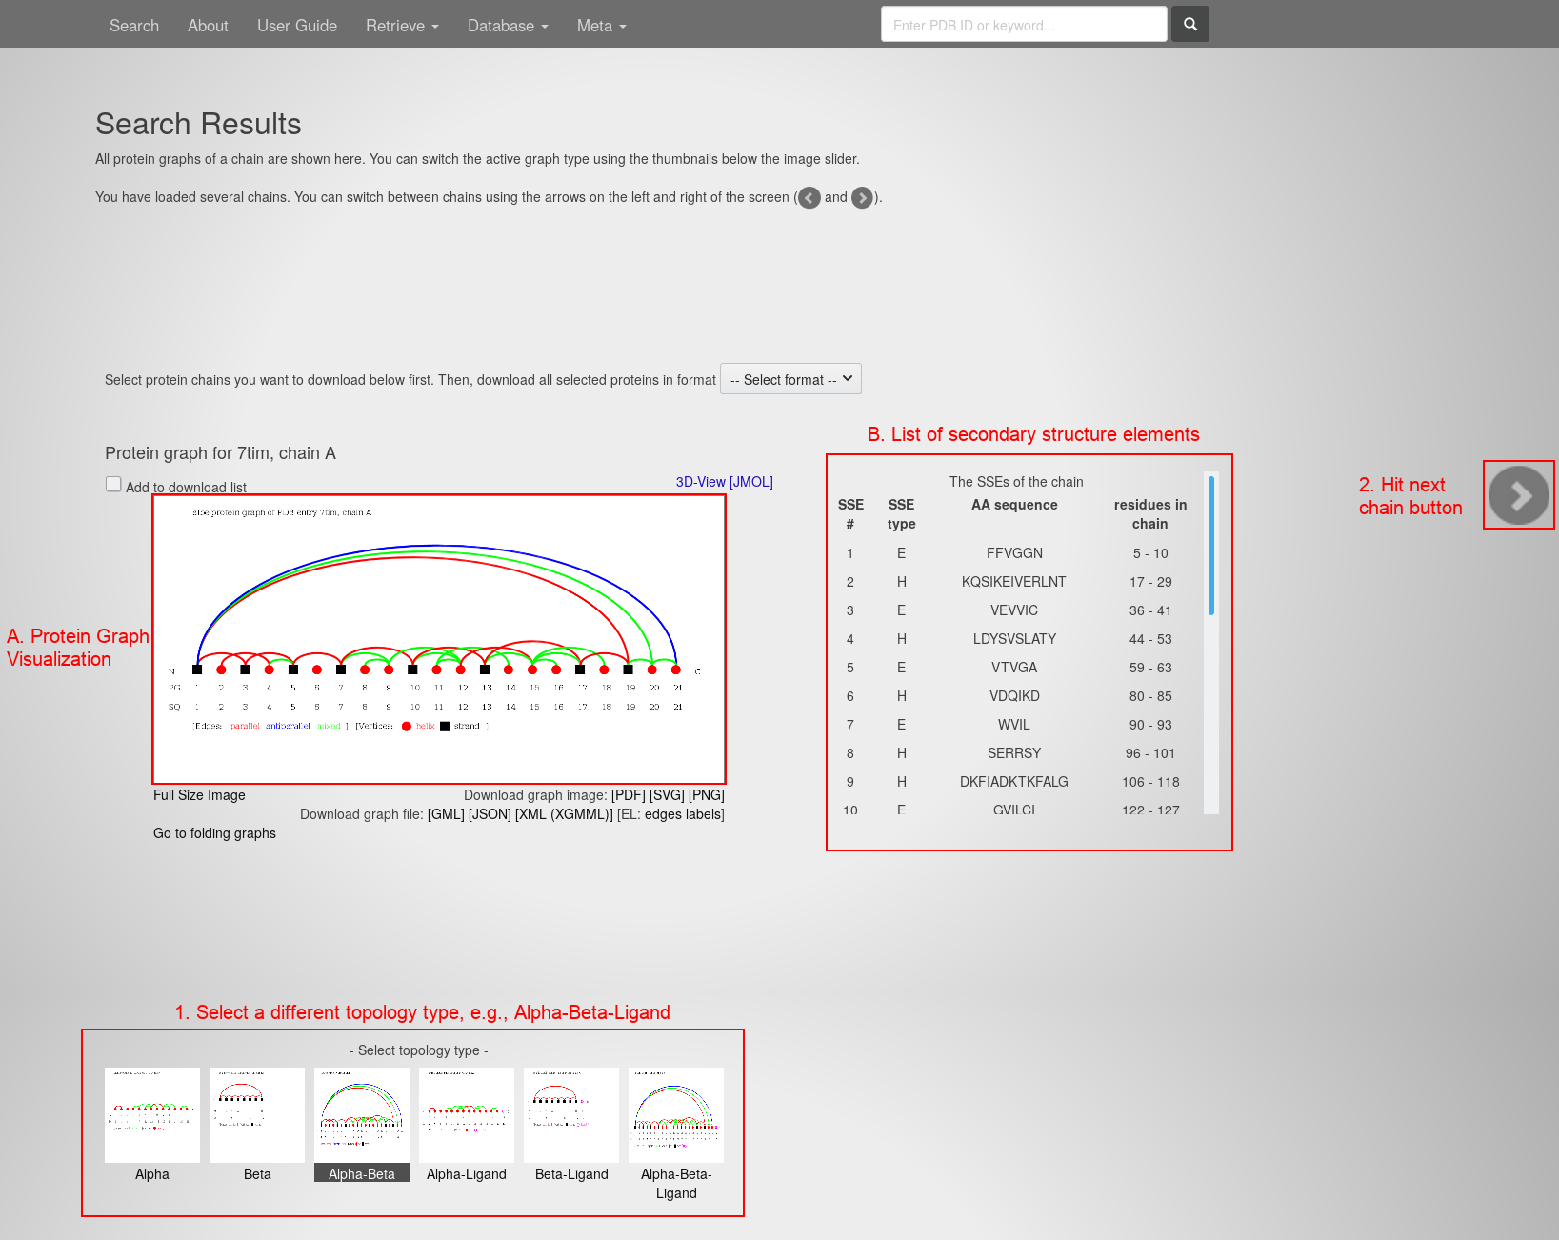Click the search magnifier button

click(1189, 25)
